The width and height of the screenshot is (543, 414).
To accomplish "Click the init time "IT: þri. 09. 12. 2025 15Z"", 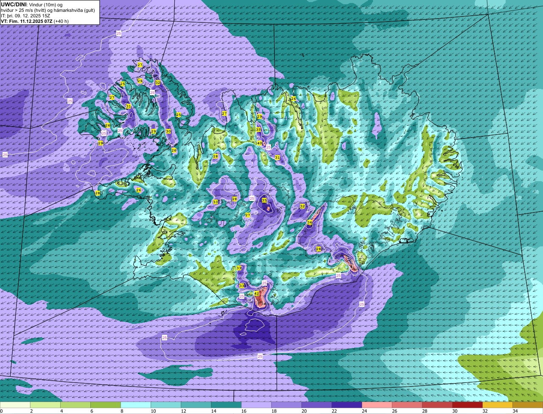I will pos(25,16).
